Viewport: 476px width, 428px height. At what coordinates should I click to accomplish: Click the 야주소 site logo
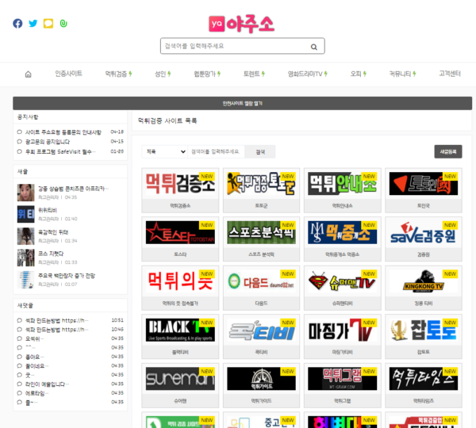[242, 24]
